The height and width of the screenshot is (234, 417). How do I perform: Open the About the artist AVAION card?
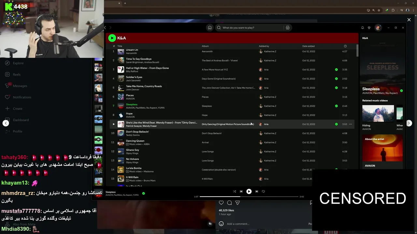(x=382, y=151)
